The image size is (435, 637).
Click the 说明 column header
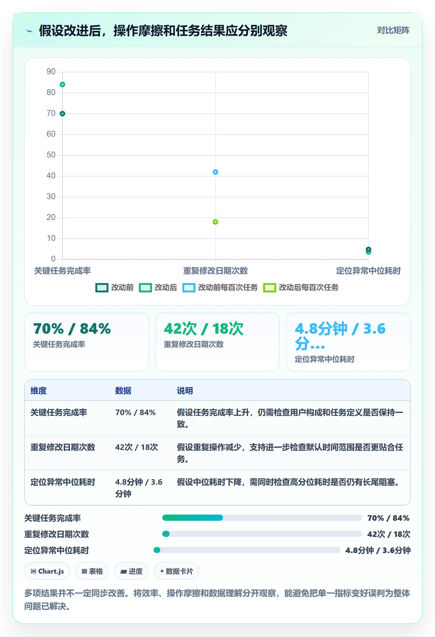click(x=185, y=391)
